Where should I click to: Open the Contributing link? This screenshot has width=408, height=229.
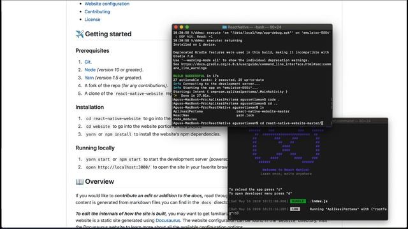point(97,11)
